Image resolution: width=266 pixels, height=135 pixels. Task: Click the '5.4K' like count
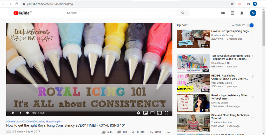pos(110,132)
